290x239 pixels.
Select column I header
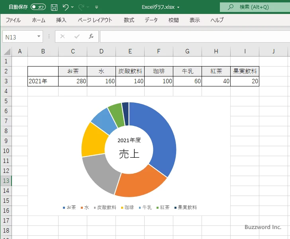pyautogui.click(x=245, y=51)
